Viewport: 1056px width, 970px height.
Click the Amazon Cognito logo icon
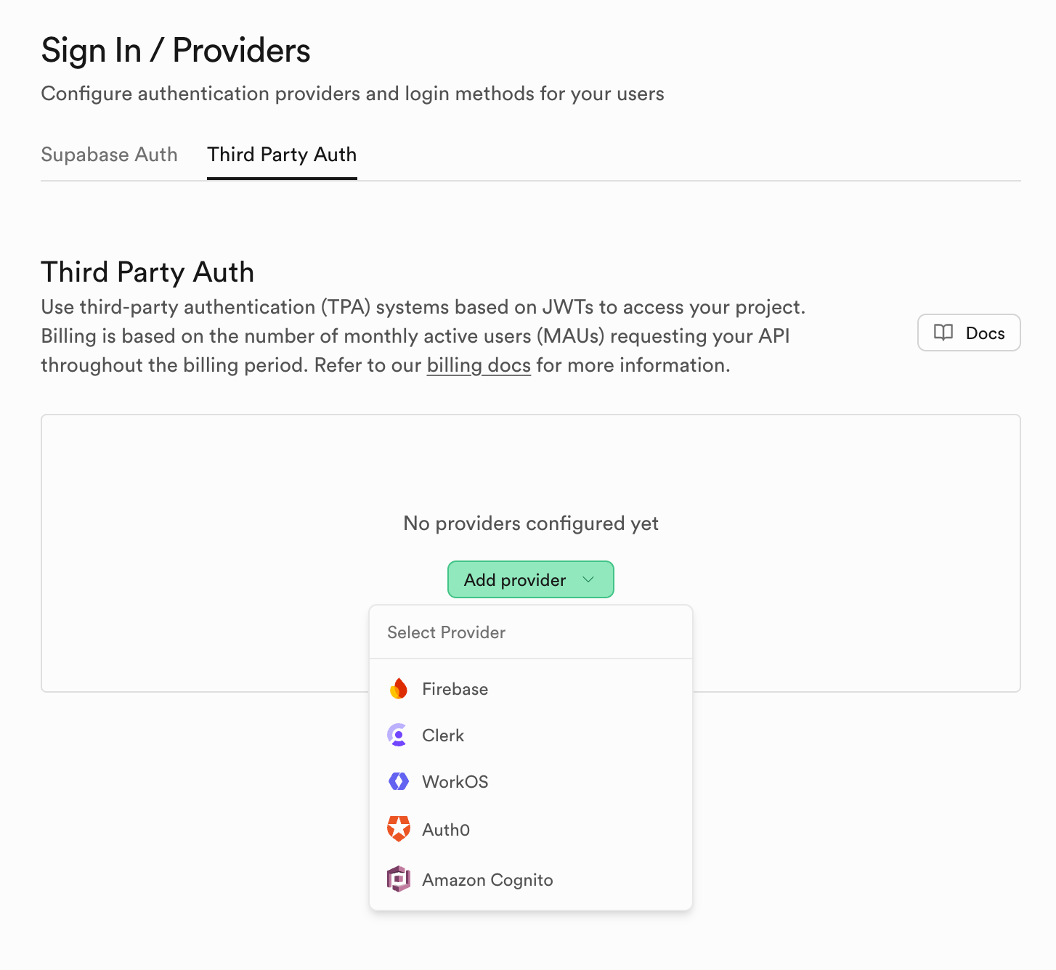pos(399,879)
